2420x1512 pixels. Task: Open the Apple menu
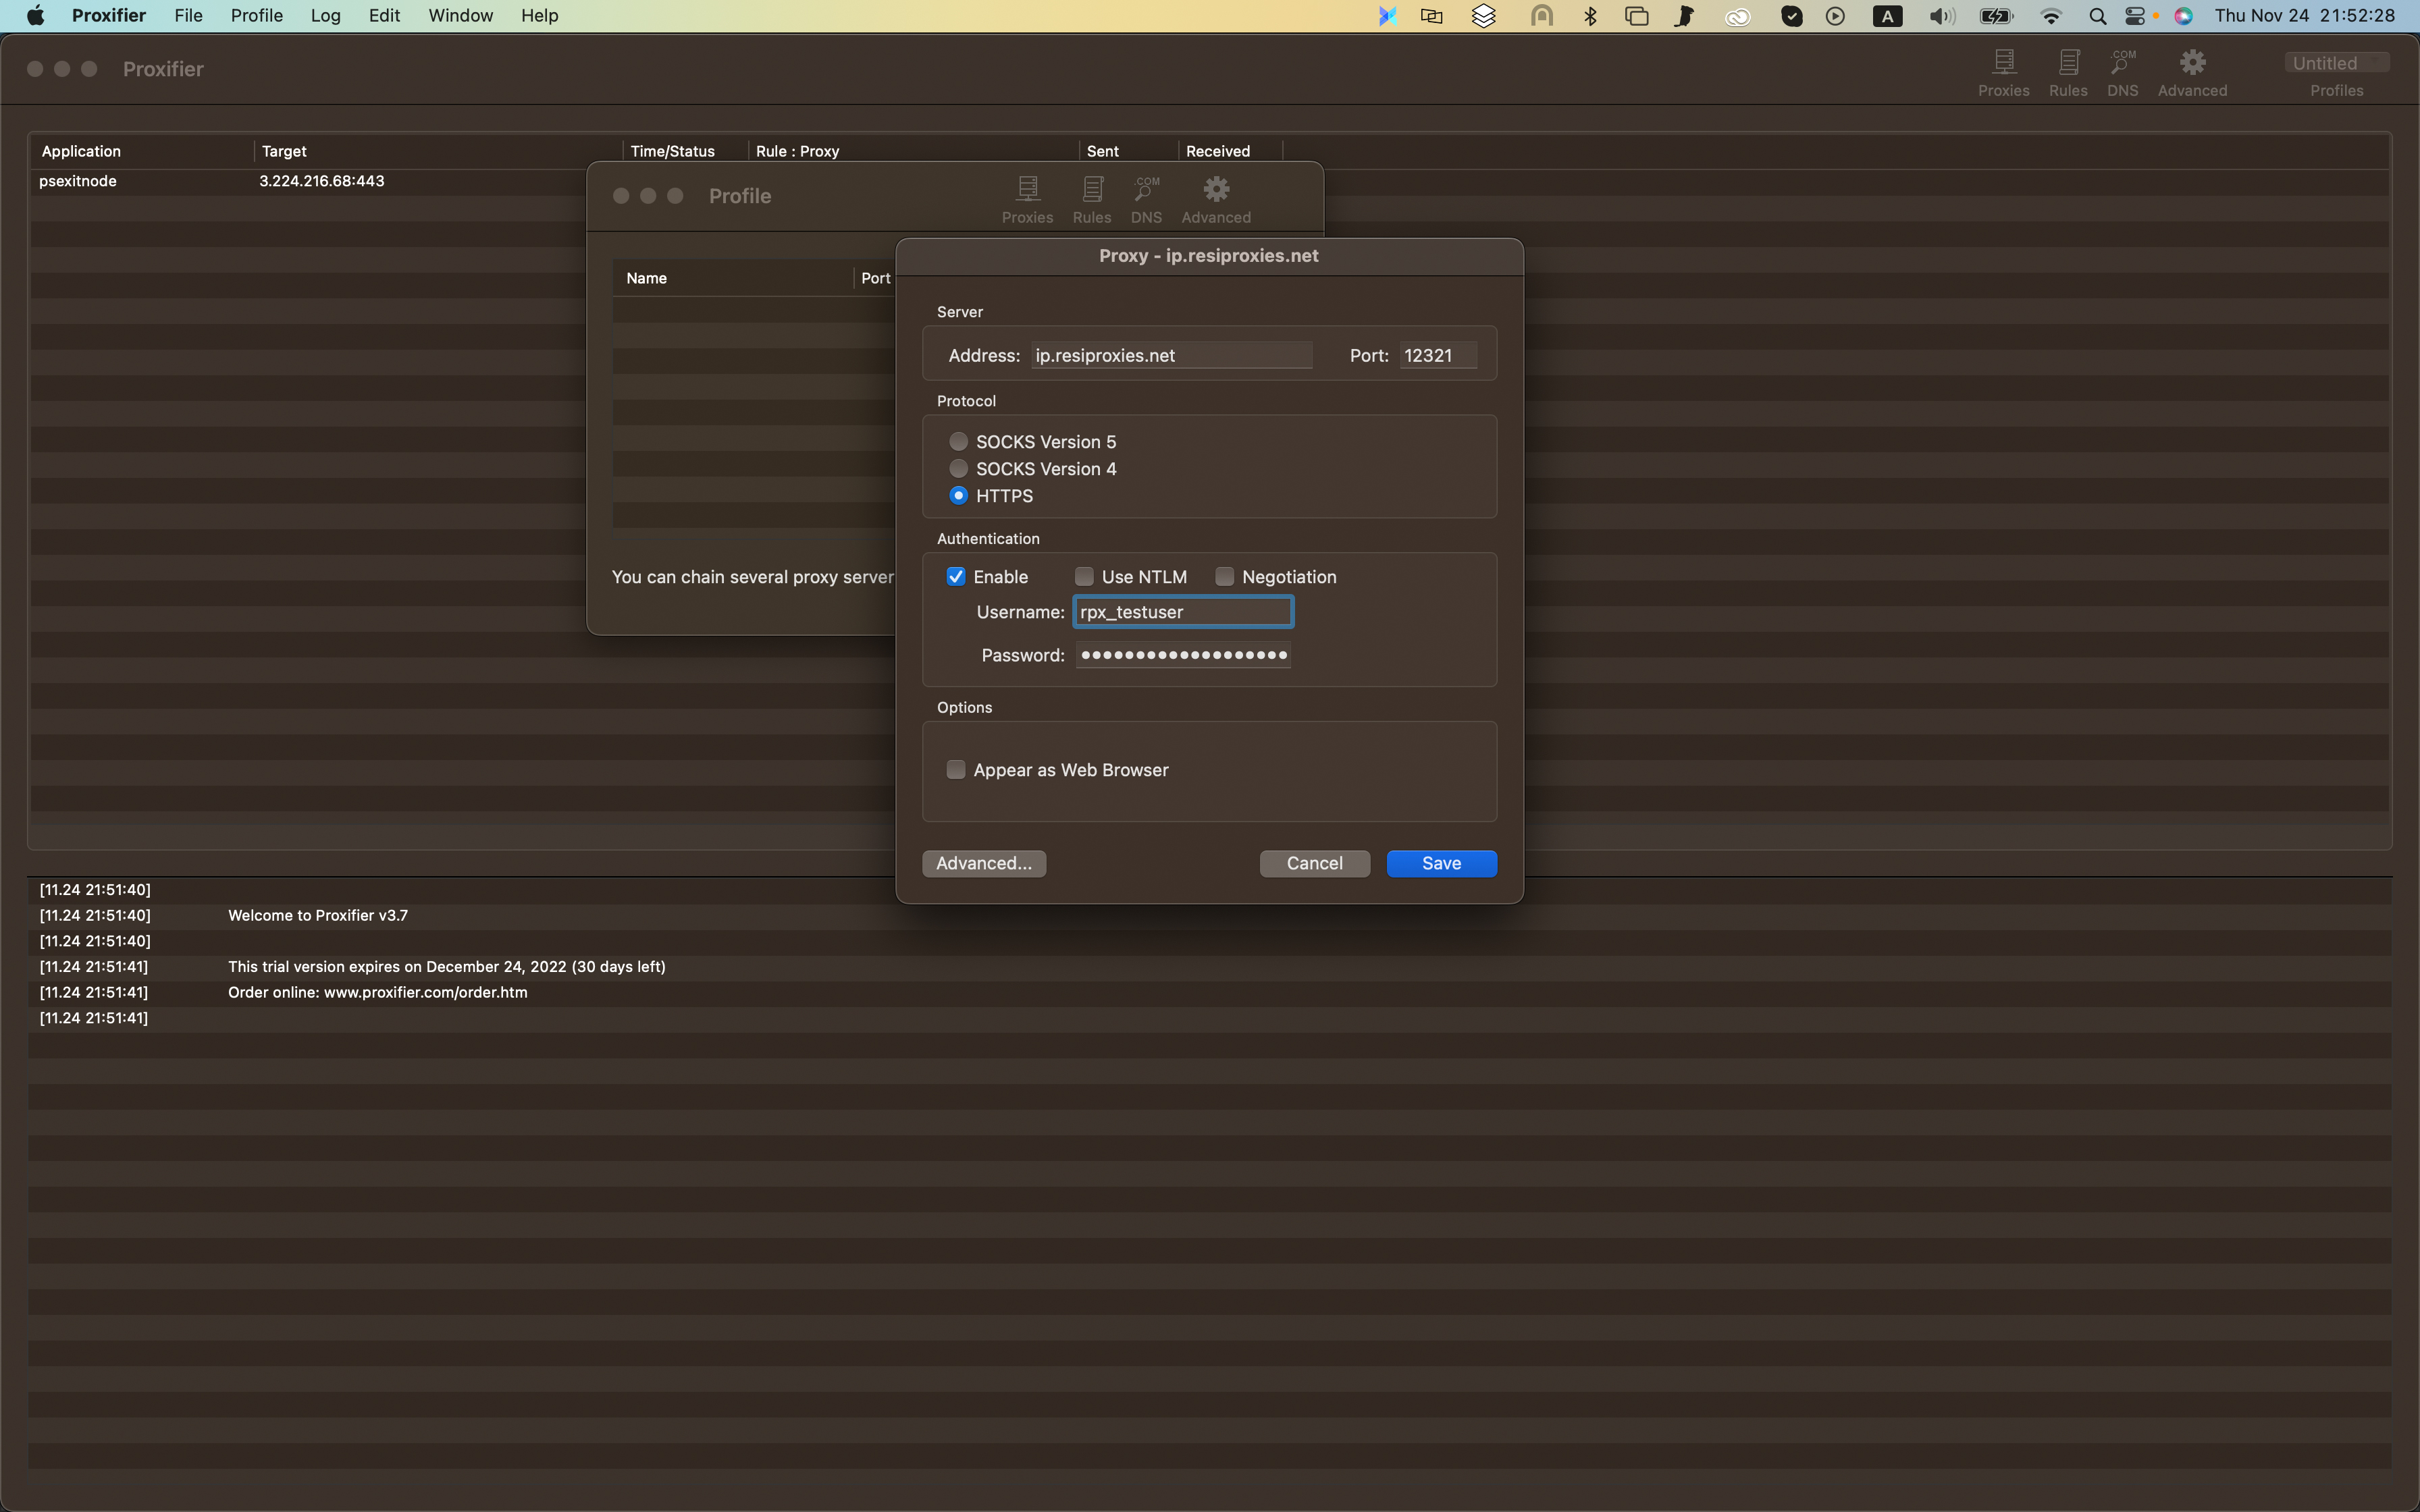pyautogui.click(x=36, y=15)
